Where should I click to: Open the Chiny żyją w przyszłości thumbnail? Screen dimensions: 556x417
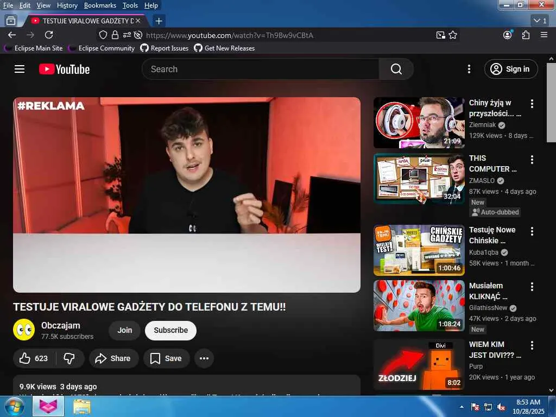click(x=419, y=123)
